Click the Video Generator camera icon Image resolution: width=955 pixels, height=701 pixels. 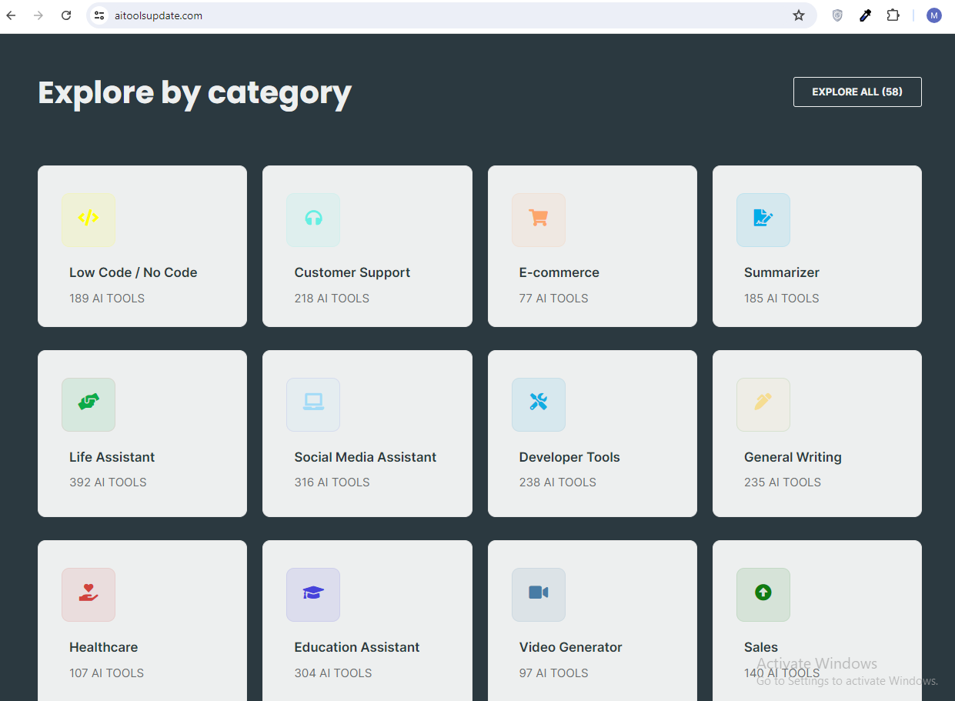click(538, 594)
